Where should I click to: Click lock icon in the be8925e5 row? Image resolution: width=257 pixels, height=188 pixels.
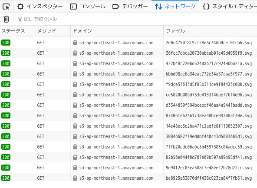(75, 178)
